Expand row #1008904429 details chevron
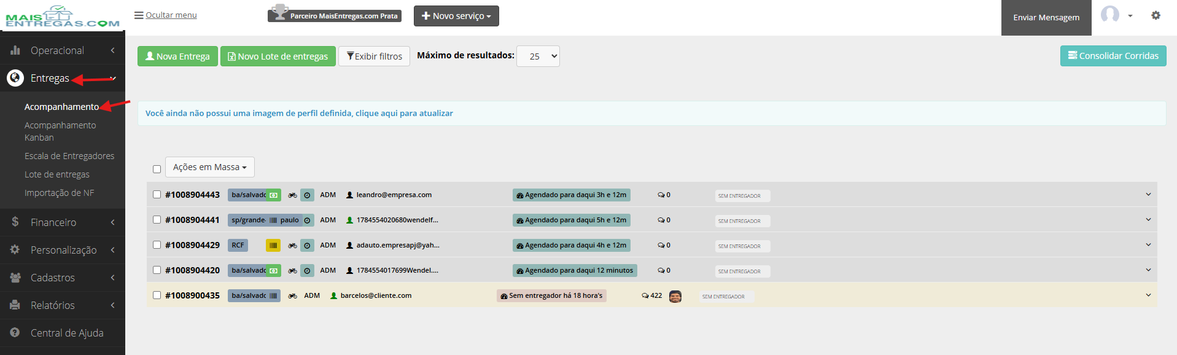This screenshot has height=355, width=1177. click(1148, 245)
